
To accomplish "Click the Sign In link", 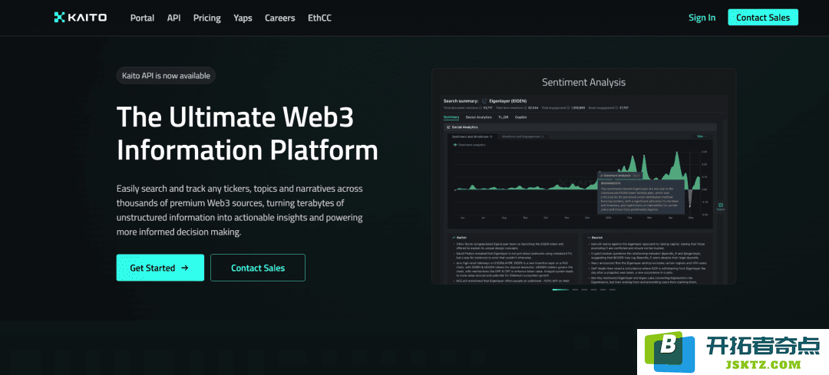I will click(x=702, y=18).
